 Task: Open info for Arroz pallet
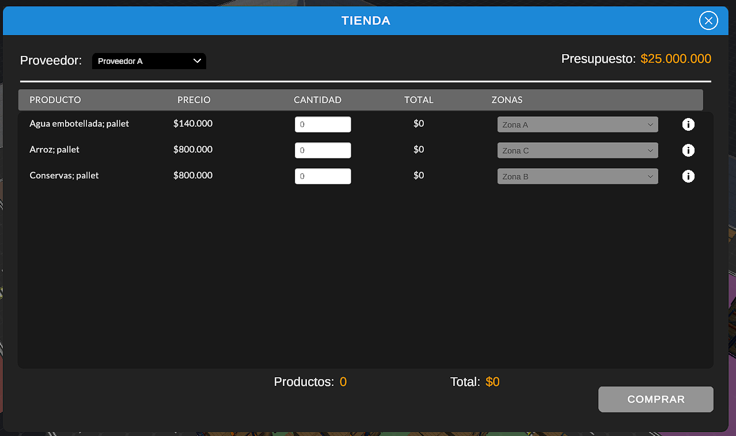pyautogui.click(x=688, y=150)
